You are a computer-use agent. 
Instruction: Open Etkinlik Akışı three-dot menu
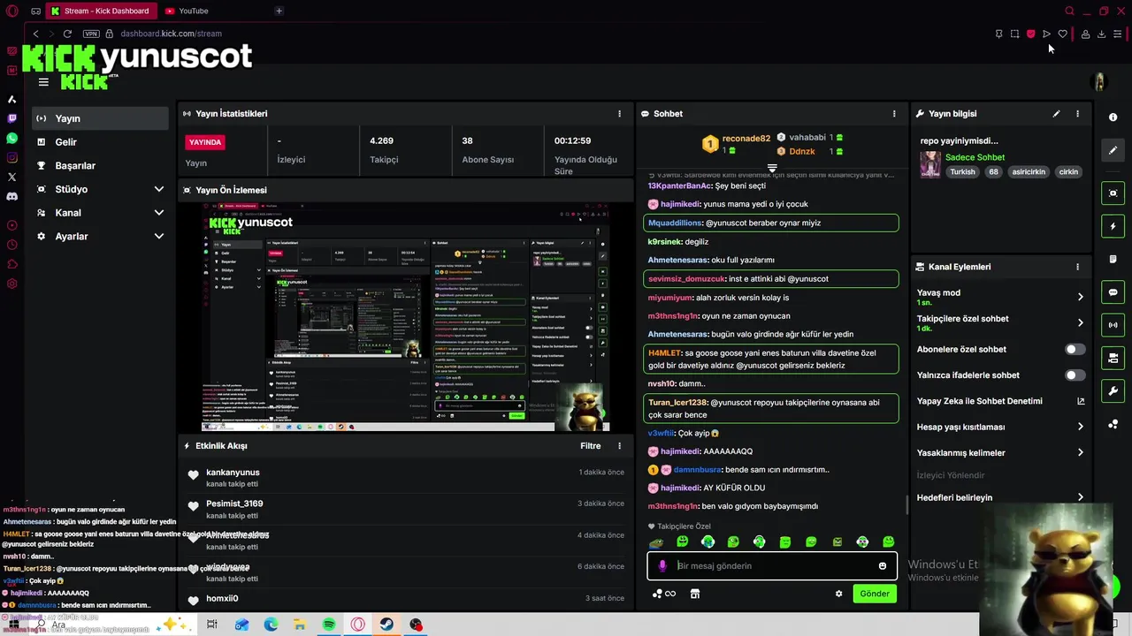(619, 446)
